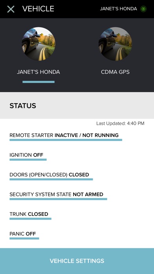Tap the Panic OFF status row
154x274 pixels.
[24, 235]
